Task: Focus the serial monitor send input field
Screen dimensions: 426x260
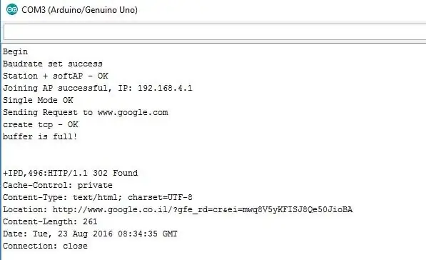Action: click(x=215, y=32)
